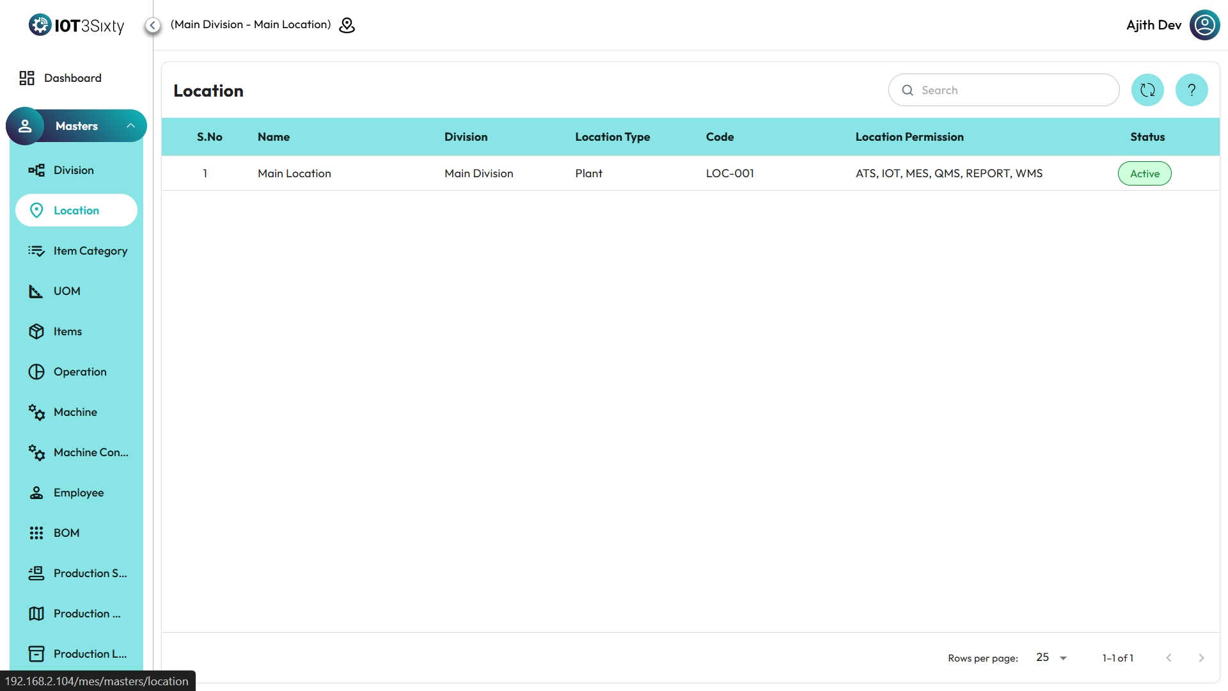Click the Active status badge

[x=1144, y=173]
